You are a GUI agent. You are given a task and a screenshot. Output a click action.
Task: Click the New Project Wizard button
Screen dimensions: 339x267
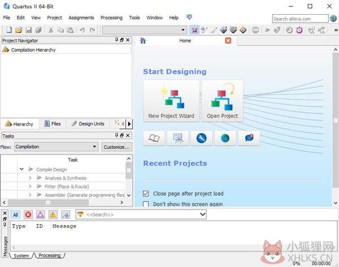point(171,101)
